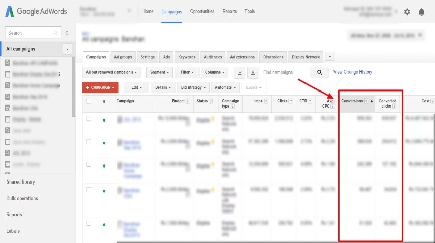The image size is (435, 243).
Task: Click the download report icon
Action: click(253, 73)
